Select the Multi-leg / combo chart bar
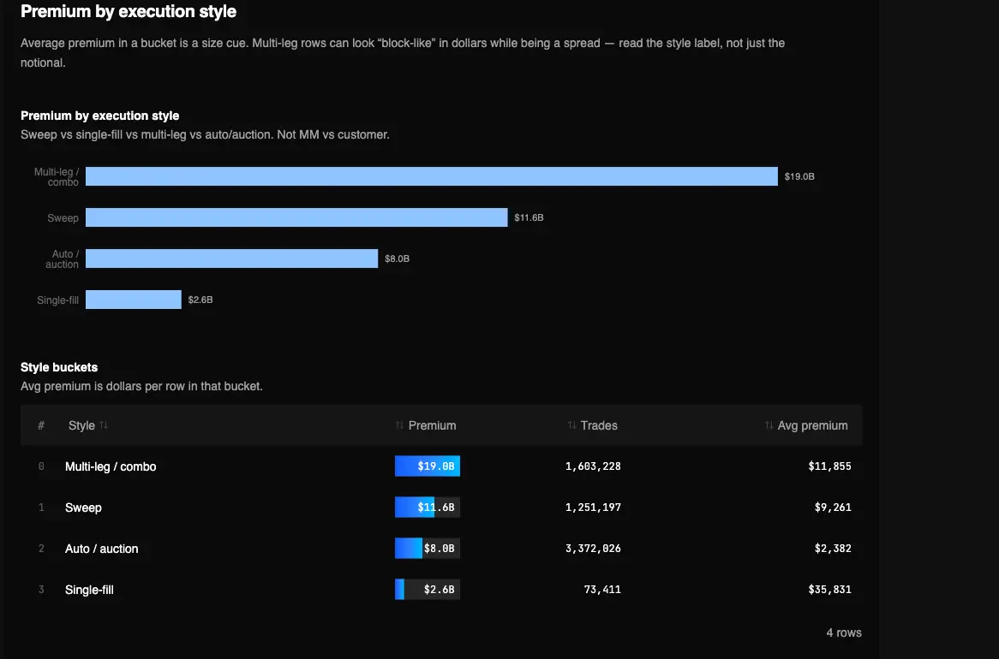The height and width of the screenshot is (659, 999). click(x=431, y=176)
